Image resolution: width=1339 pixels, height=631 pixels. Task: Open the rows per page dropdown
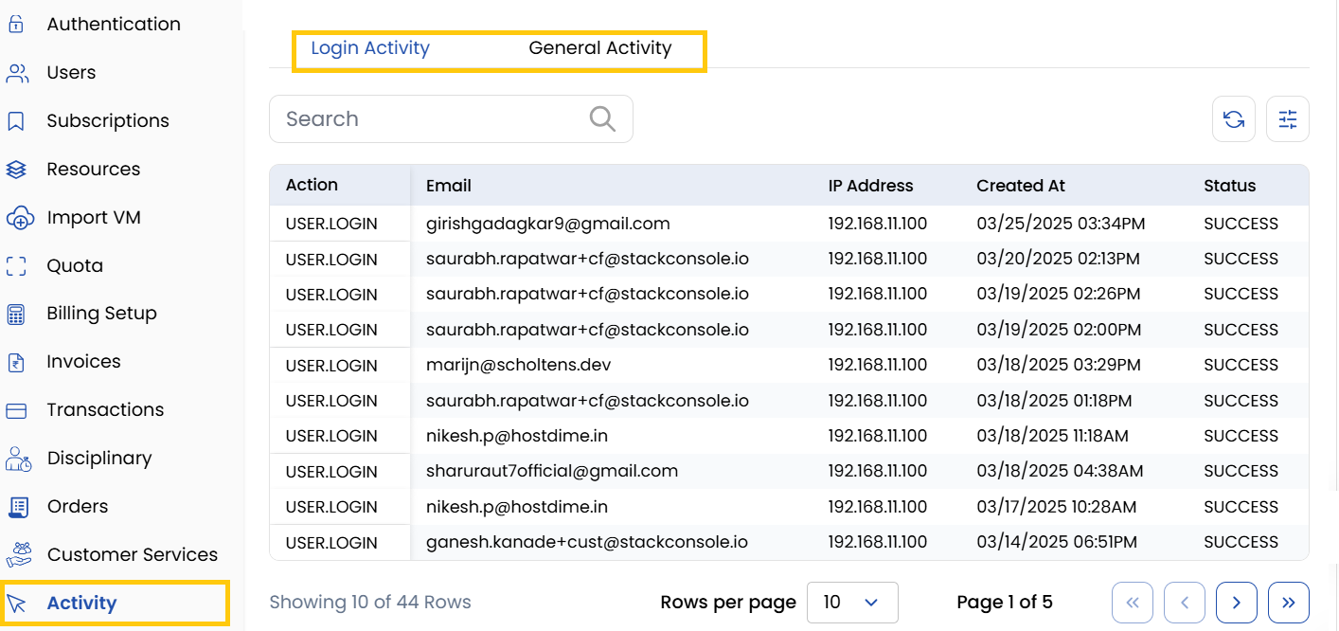point(851,603)
